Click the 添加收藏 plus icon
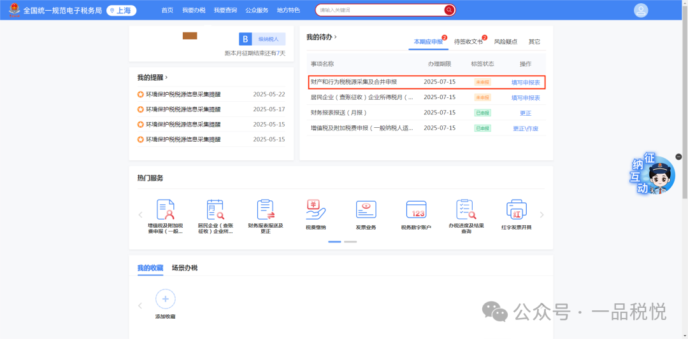Image resolution: width=688 pixels, height=339 pixels. pyautogui.click(x=165, y=298)
